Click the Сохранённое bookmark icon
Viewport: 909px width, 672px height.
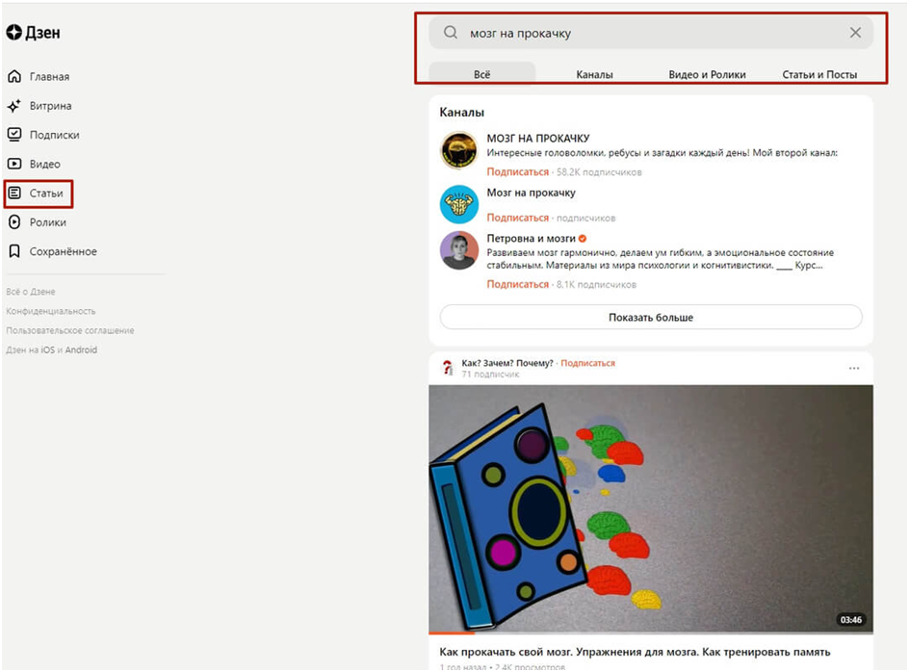click(x=14, y=251)
